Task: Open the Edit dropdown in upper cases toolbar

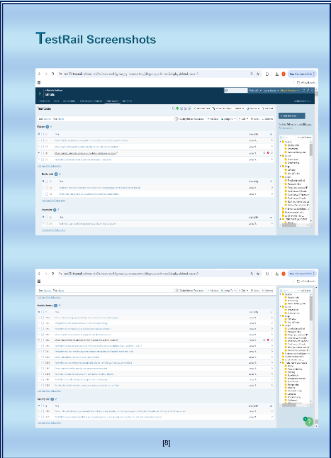Action: pos(243,119)
